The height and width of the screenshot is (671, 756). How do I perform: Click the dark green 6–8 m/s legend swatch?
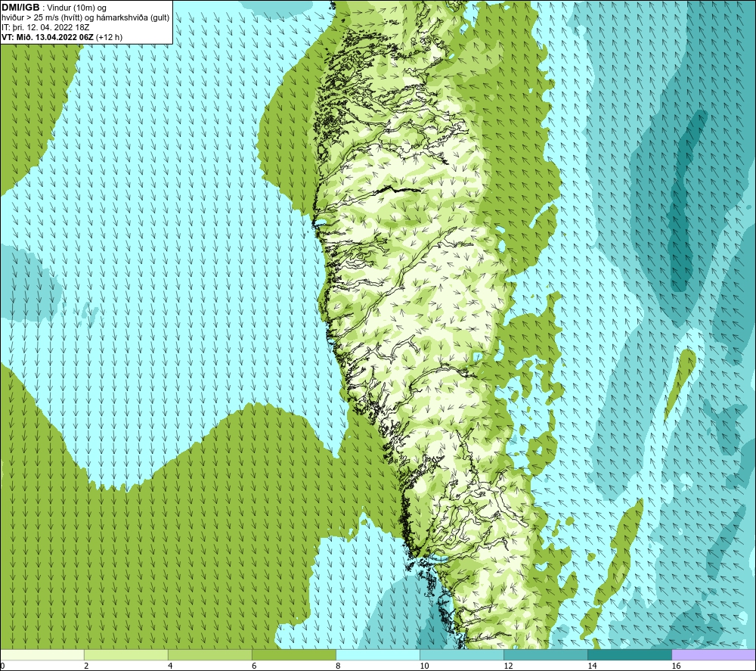pyautogui.click(x=293, y=654)
